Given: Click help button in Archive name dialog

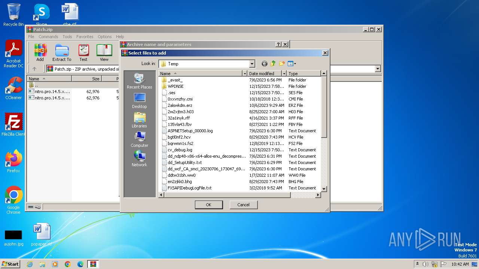Looking at the screenshot, I should [278, 44].
